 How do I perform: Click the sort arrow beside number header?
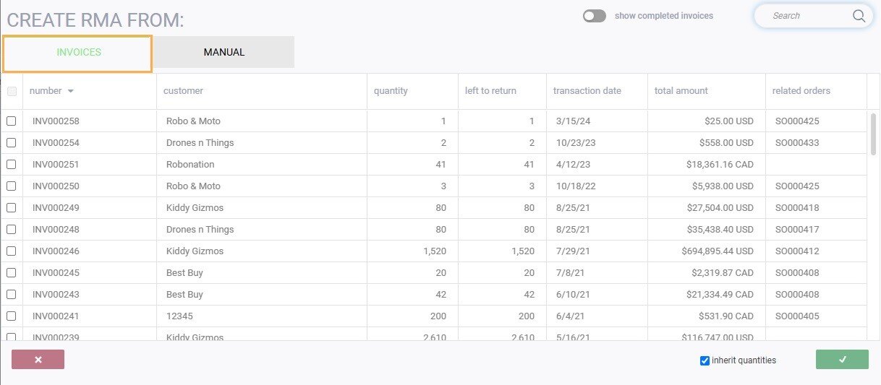[x=70, y=91]
